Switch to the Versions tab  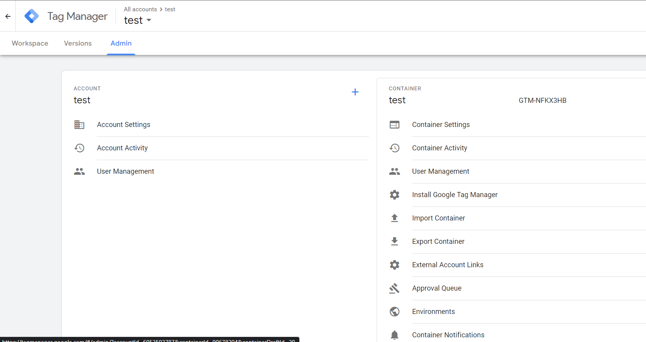78,43
